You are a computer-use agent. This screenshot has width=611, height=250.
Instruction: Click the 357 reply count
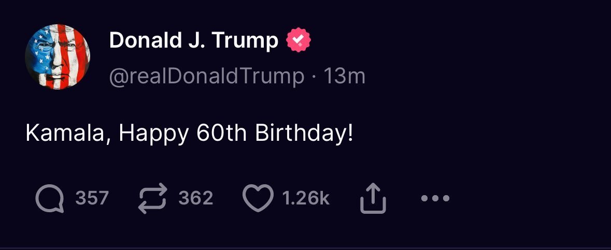[92, 198]
